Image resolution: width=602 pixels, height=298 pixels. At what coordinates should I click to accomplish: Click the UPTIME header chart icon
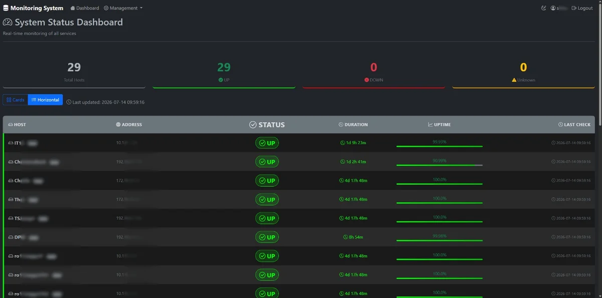click(x=430, y=125)
